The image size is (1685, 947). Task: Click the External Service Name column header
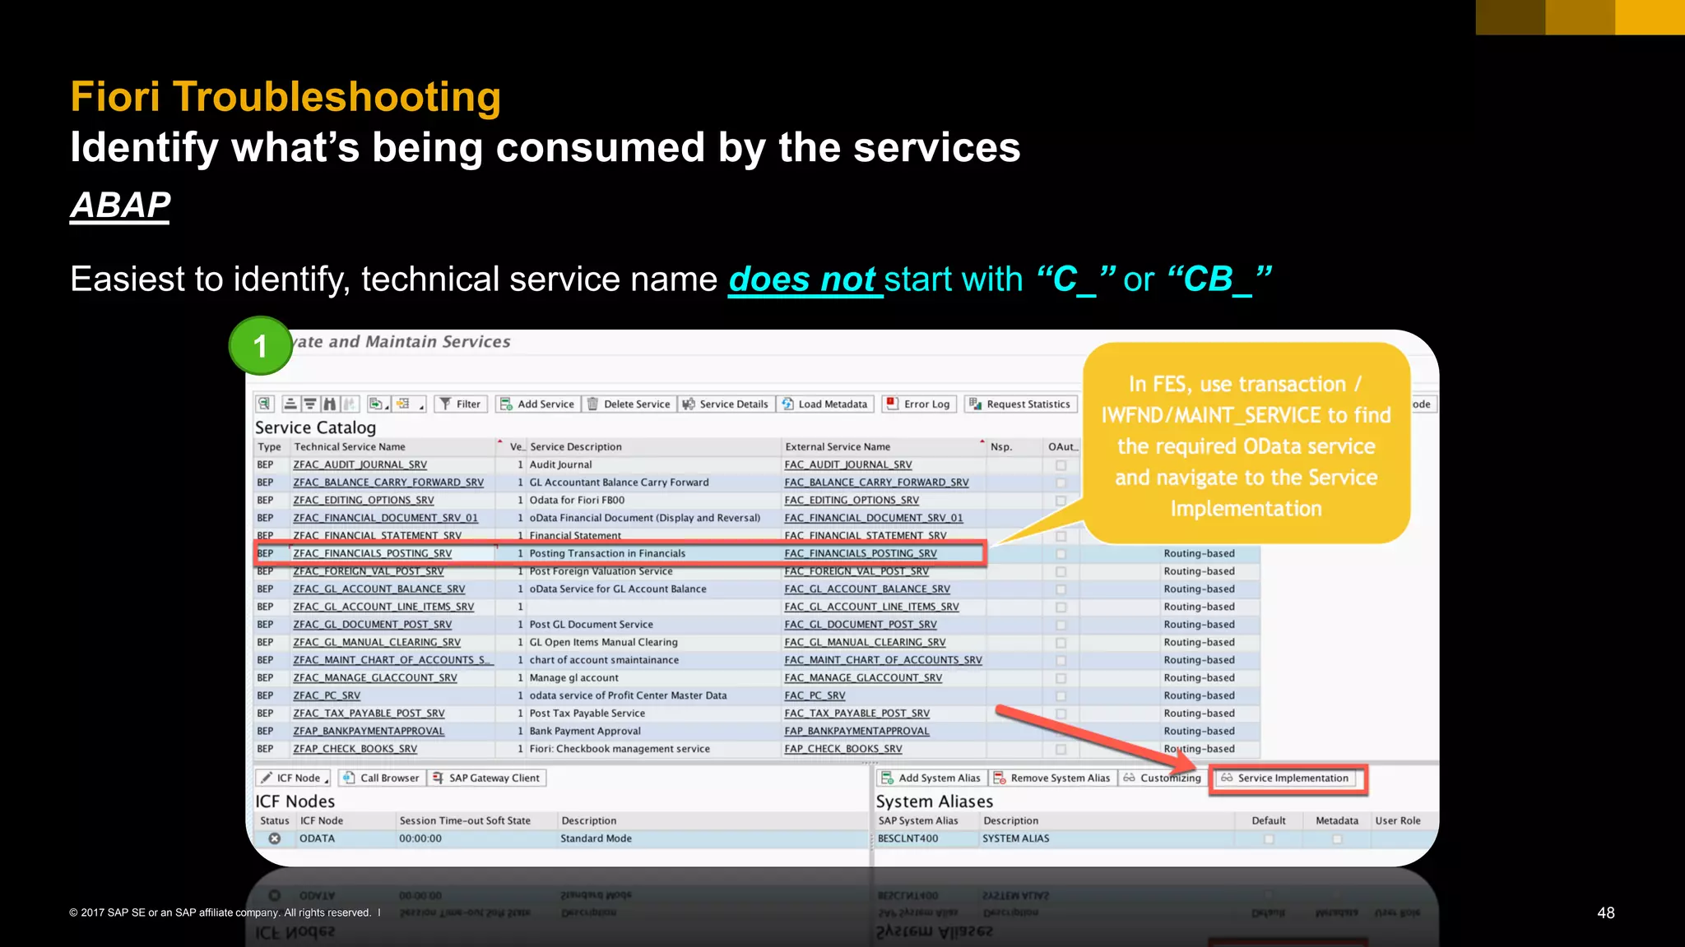pyautogui.click(x=884, y=446)
